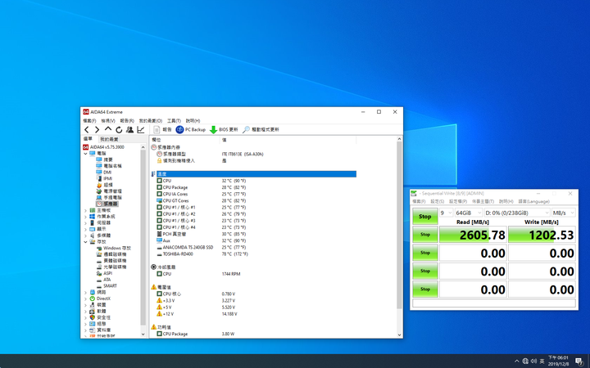Open the test count dropdown showing 9
The image size is (590, 368).
click(x=447, y=213)
